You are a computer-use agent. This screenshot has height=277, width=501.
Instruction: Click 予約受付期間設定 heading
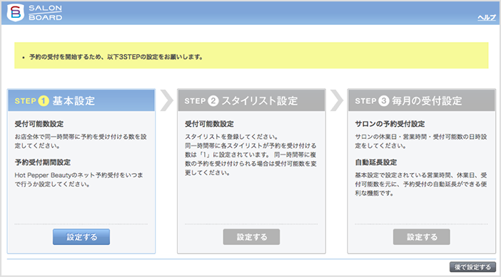(x=43, y=162)
